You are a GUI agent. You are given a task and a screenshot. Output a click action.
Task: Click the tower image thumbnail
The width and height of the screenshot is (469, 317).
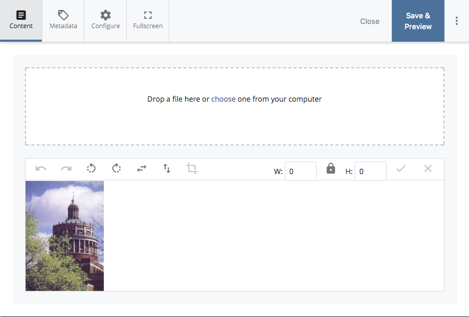[x=65, y=236]
